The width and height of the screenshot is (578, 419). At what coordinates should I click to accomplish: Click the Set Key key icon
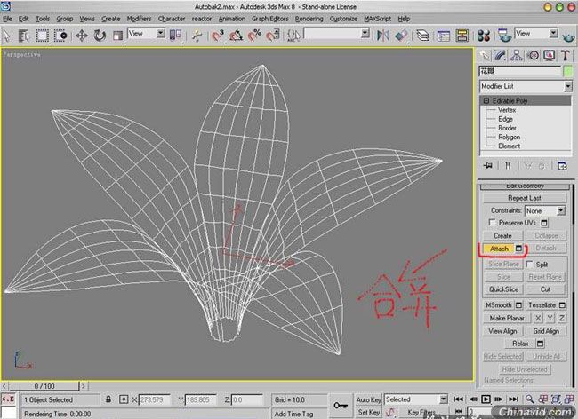point(340,403)
